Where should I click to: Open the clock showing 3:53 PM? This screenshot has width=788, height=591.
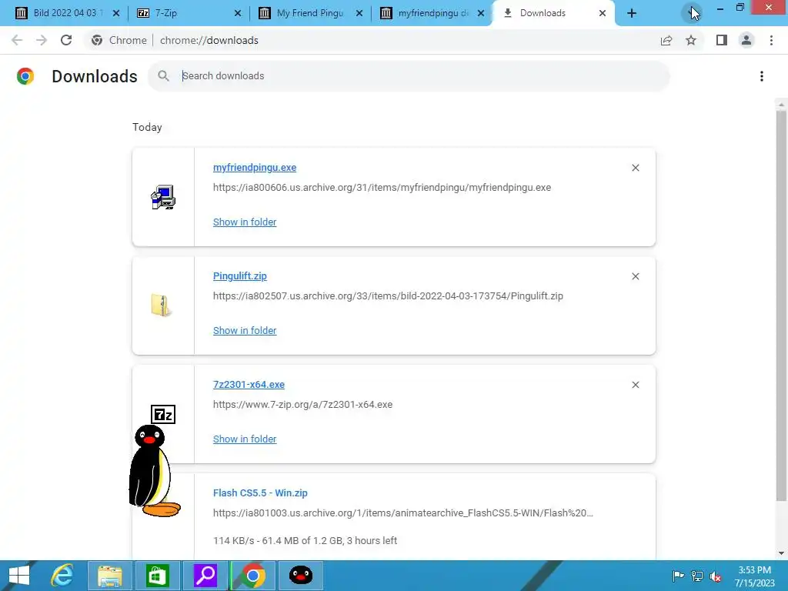click(754, 576)
